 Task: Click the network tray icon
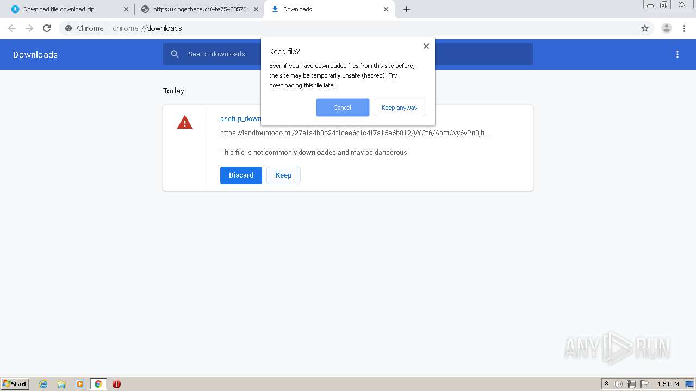coord(631,384)
